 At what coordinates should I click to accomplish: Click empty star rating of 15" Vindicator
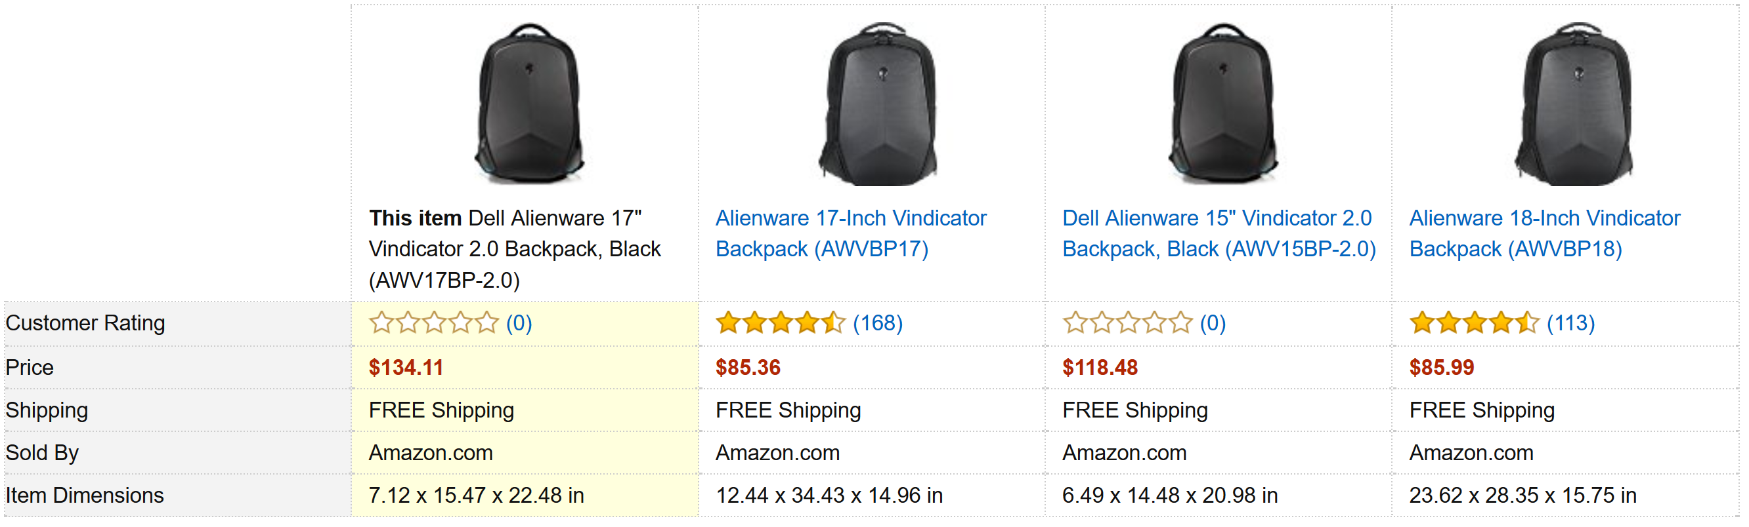pyautogui.click(x=1128, y=323)
